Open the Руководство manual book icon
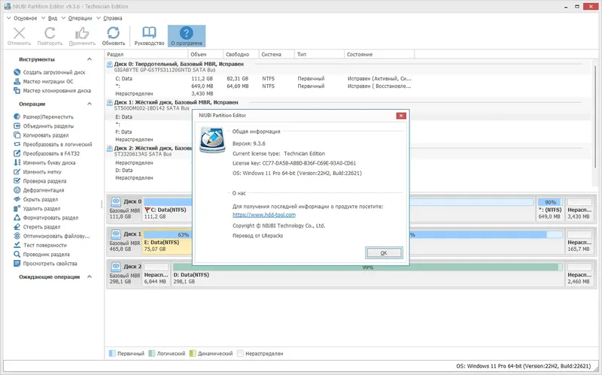The height and width of the screenshot is (375, 602). pos(149,33)
